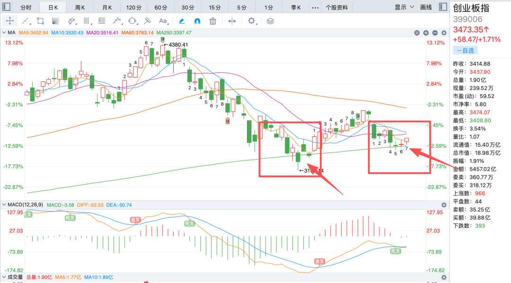Select the move crosshair cursor tool

[10, 21]
